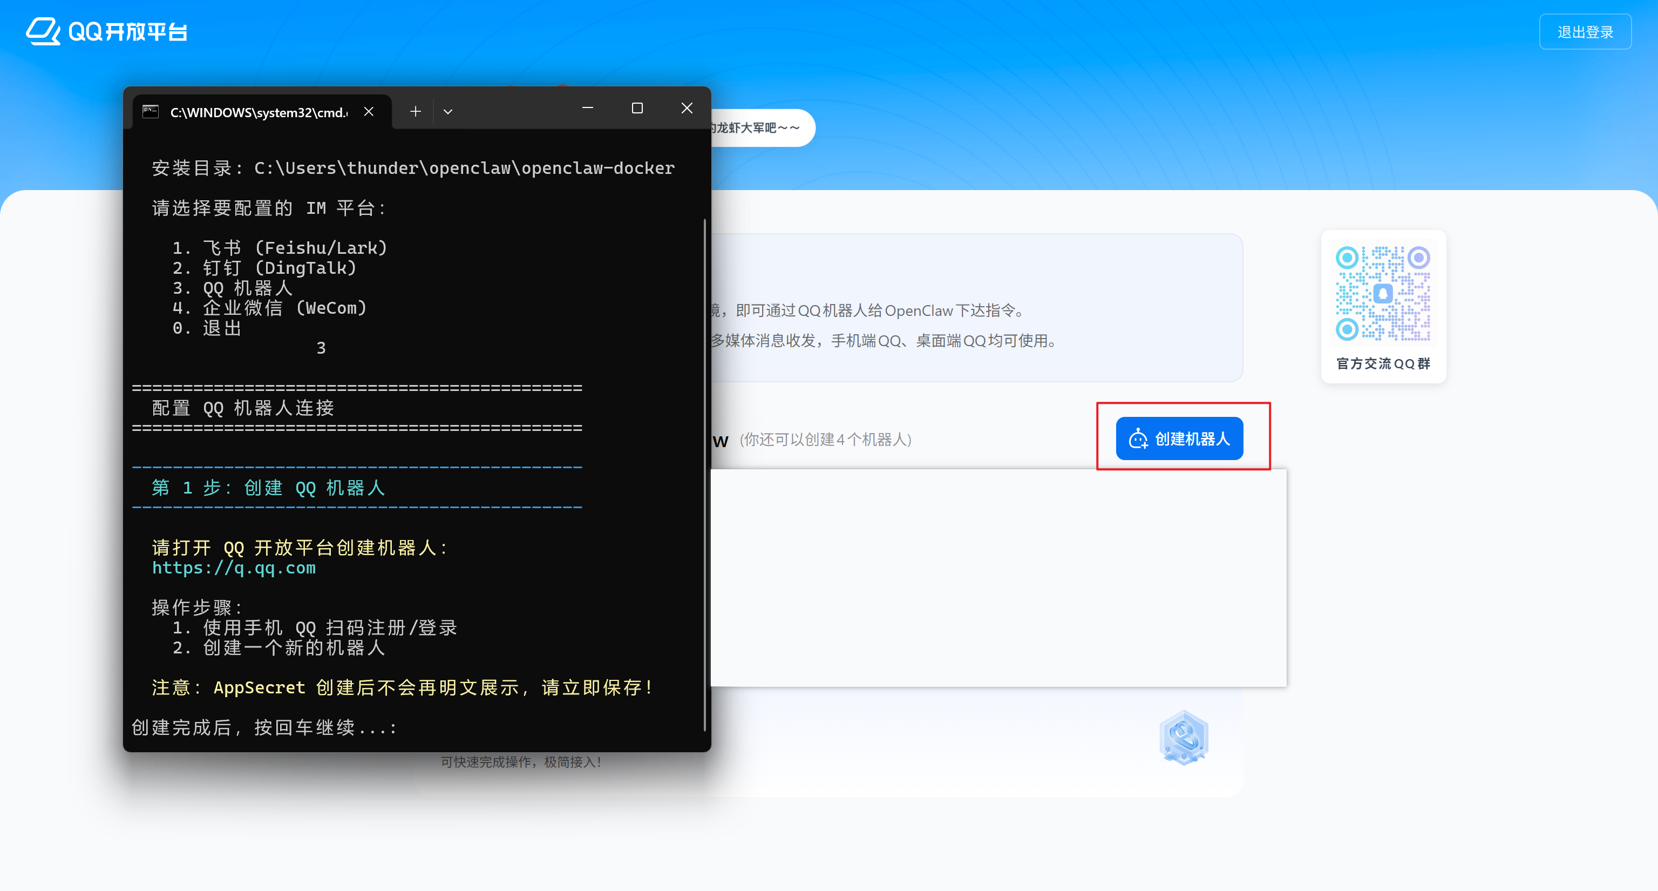Click the 创建机器人 button
The width and height of the screenshot is (1658, 891).
coord(1179,438)
